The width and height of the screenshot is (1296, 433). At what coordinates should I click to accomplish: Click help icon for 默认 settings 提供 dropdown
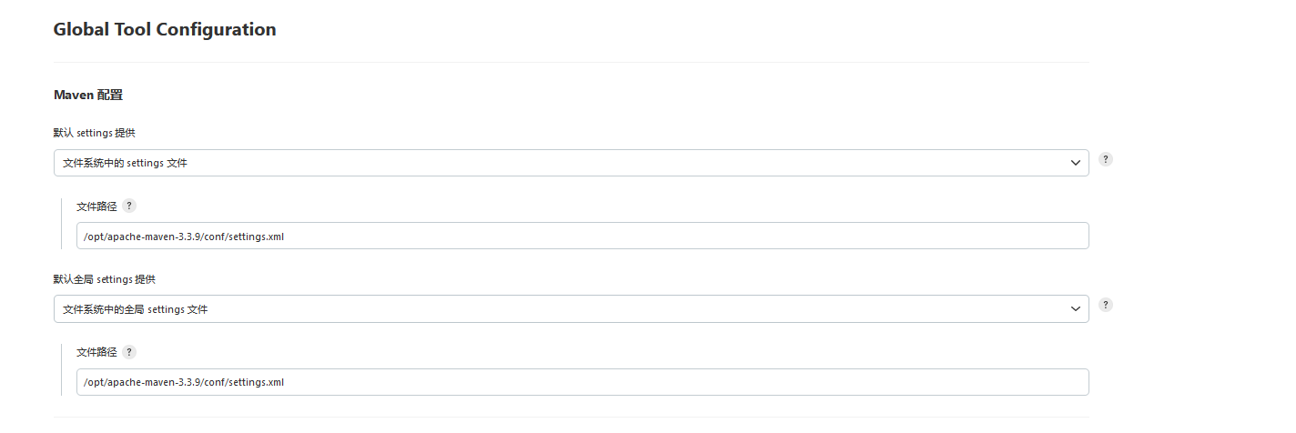[x=1106, y=159]
